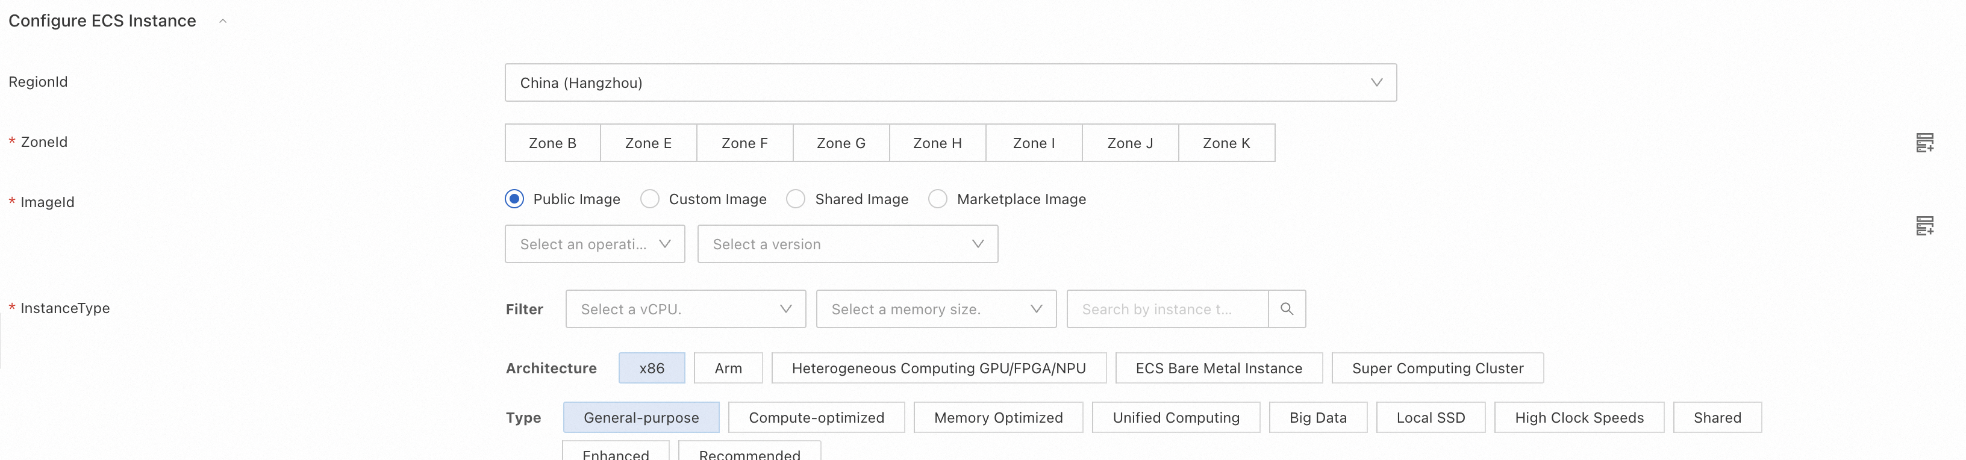Choose the Shared Image radio option
The image size is (1966, 460).
pos(795,199)
